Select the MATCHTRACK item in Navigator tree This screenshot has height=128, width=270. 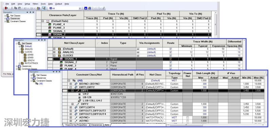[x=31, y=63]
